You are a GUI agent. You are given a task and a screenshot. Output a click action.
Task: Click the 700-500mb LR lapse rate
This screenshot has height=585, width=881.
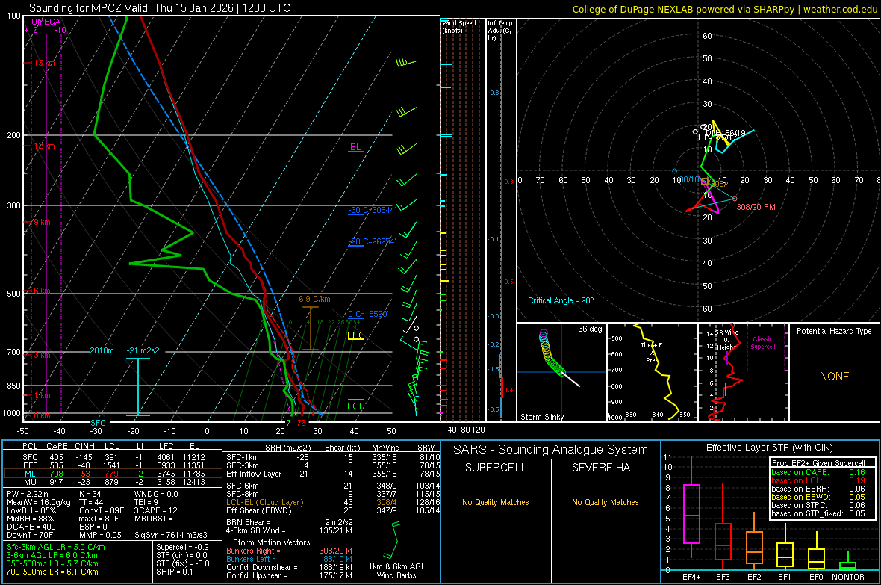[52, 572]
